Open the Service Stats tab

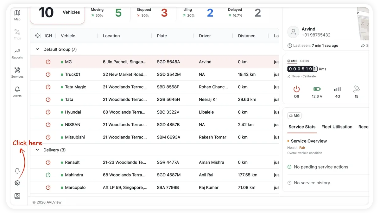point(302,127)
